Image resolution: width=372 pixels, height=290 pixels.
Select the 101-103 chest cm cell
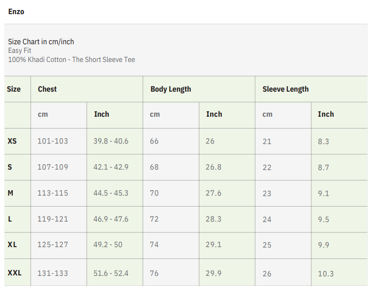pos(52,141)
